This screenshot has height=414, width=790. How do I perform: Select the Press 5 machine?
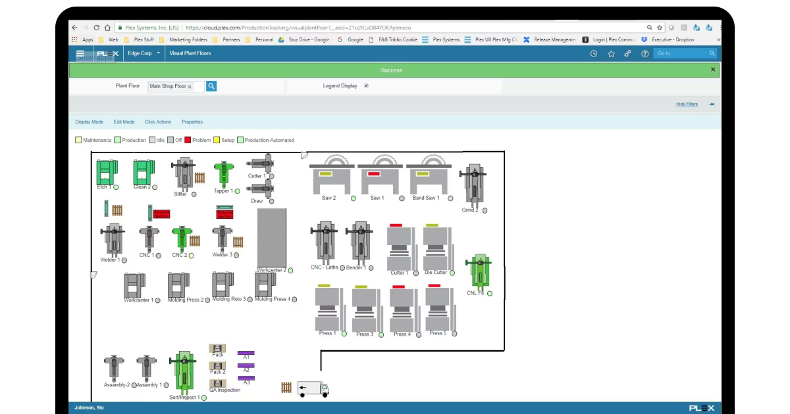(x=440, y=307)
